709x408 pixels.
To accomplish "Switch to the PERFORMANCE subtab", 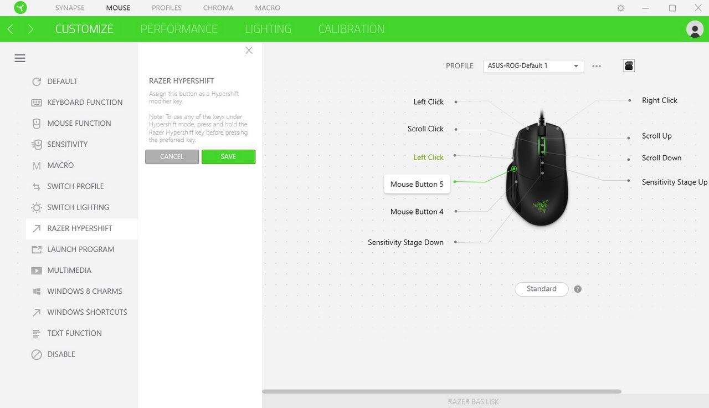I will (x=179, y=29).
